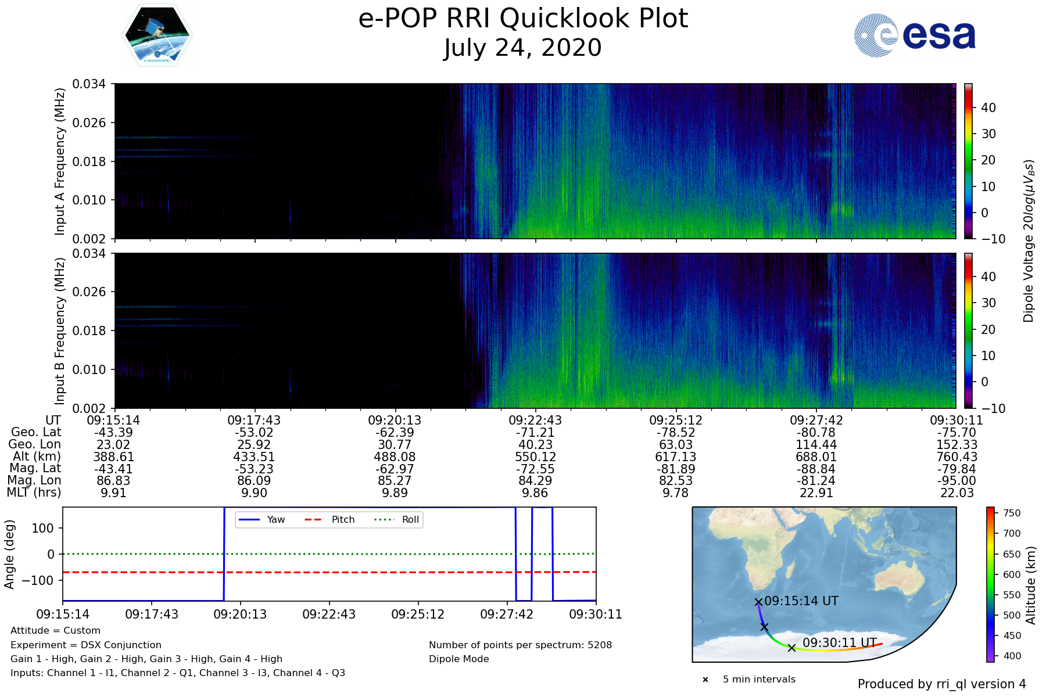Viewport: 1046px width, 697px height.
Task: Click the 'July 24, 2020' date subtitle
Action: point(523,48)
